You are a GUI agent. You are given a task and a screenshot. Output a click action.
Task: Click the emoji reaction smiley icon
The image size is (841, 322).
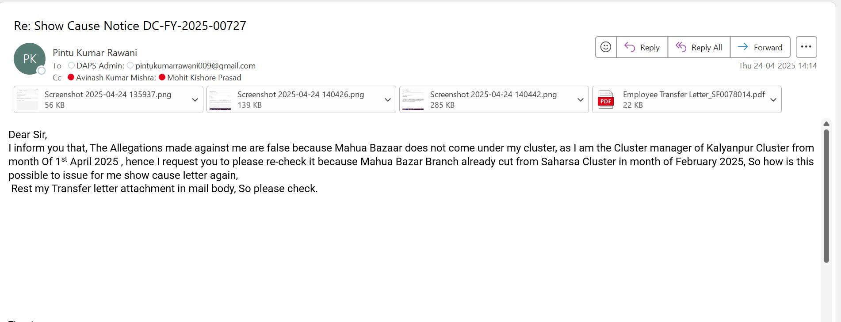coord(606,47)
